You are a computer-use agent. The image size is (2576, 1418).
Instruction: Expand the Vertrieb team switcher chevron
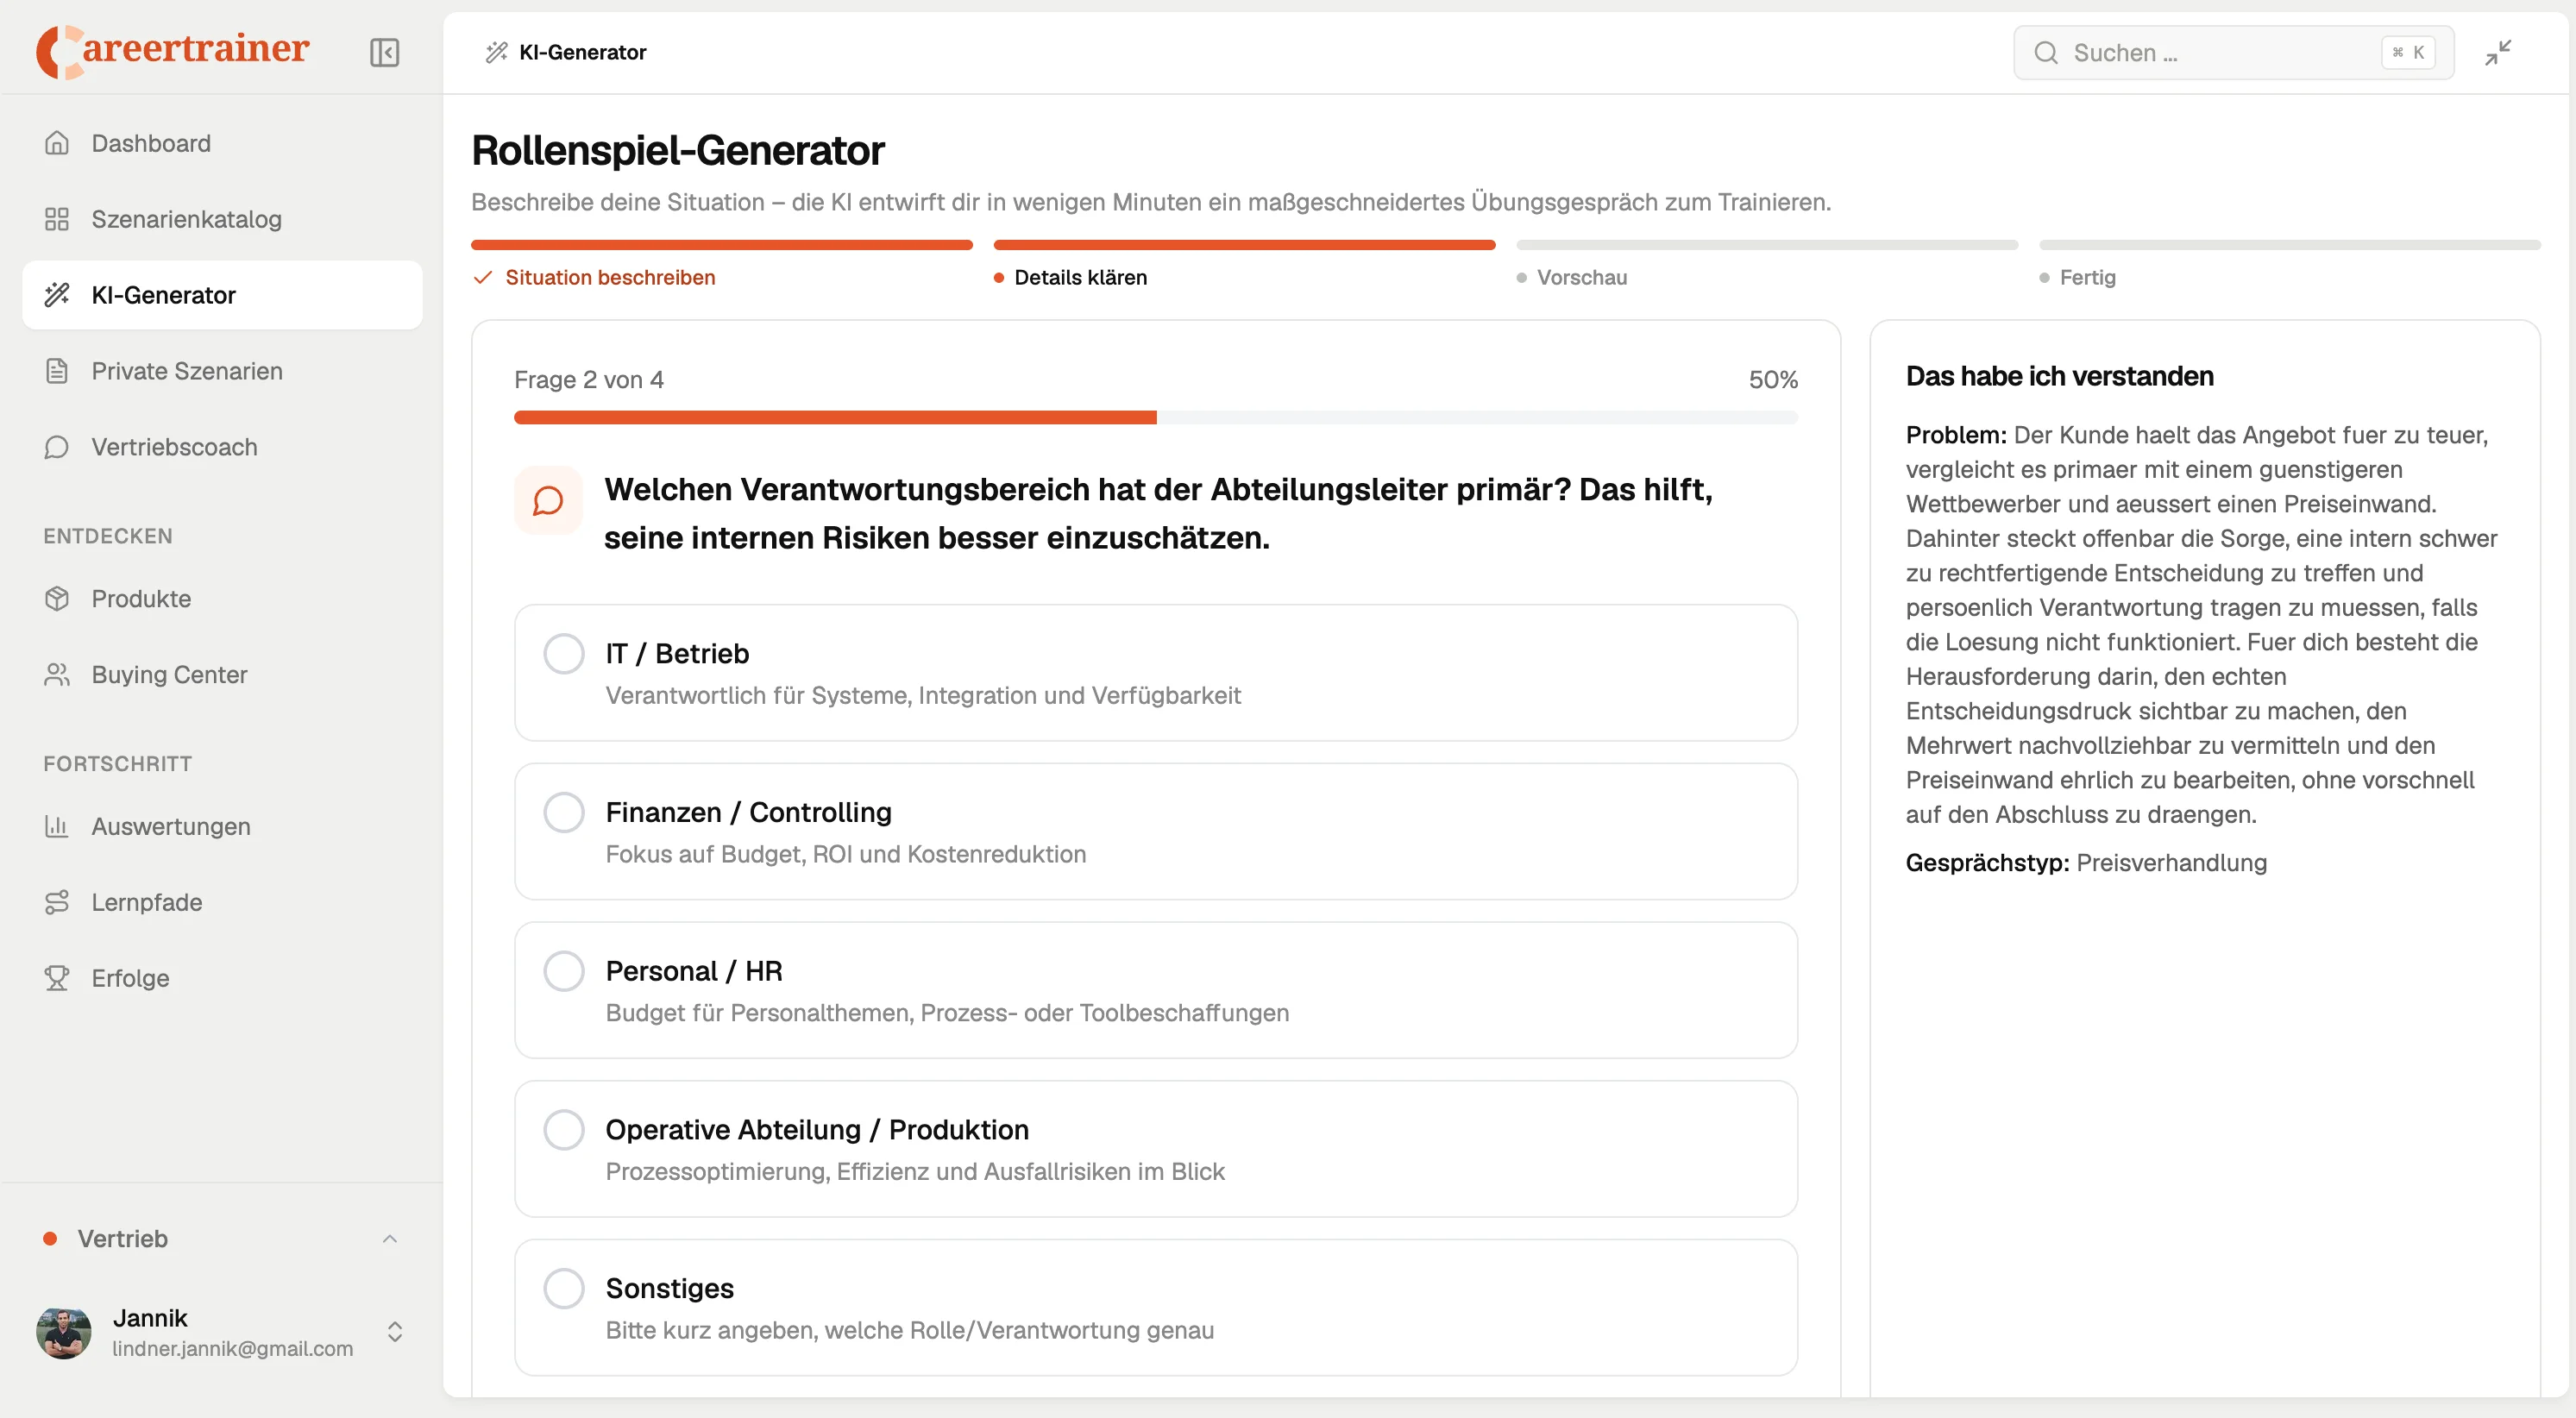pyautogui.click(x=390, y=1239)
